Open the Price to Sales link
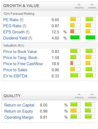 pyautogui.click(x=15, y=70)
